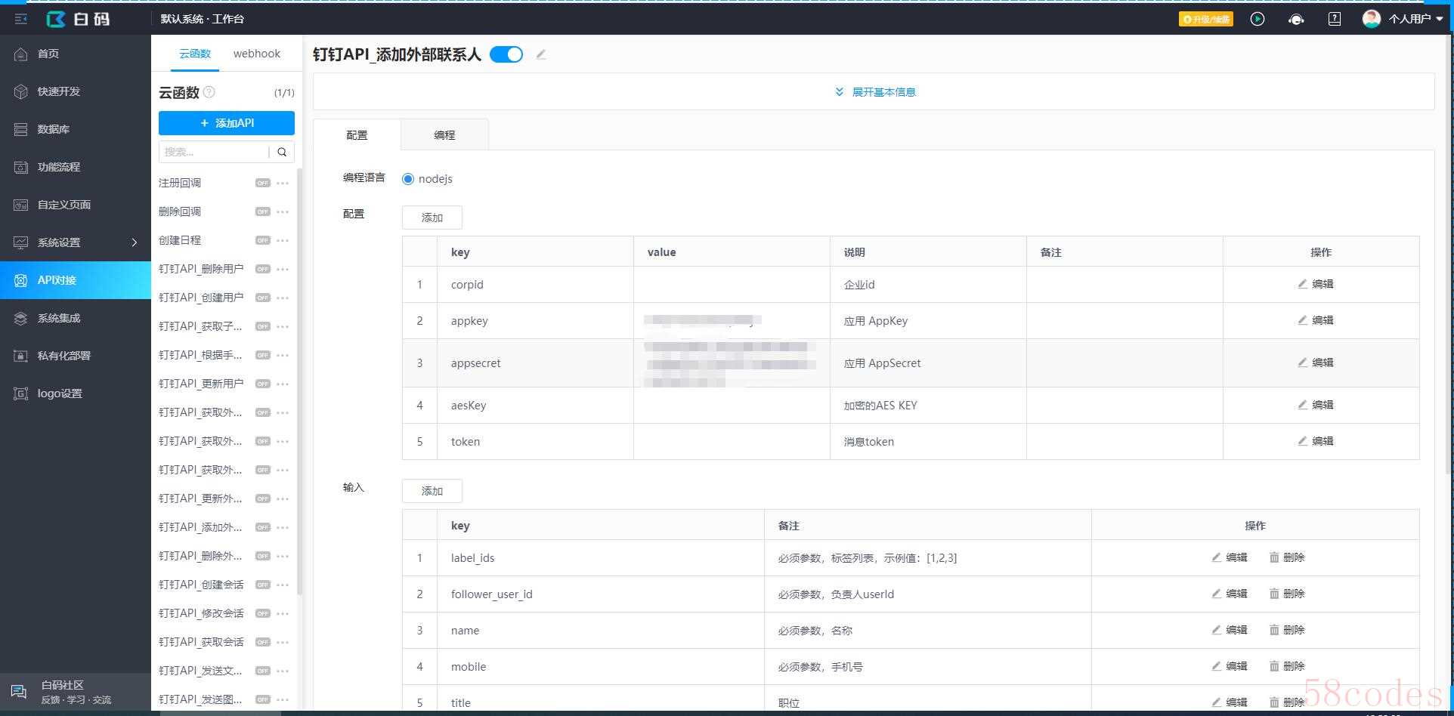Select nodejs programming language radio
The height and width of the screenshot is (716, 1454).
click(x=408, y=179)
